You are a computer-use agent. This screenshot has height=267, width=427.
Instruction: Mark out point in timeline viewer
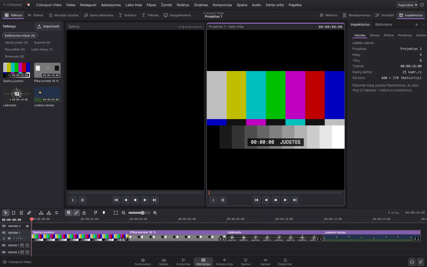(x=223, y=200)
